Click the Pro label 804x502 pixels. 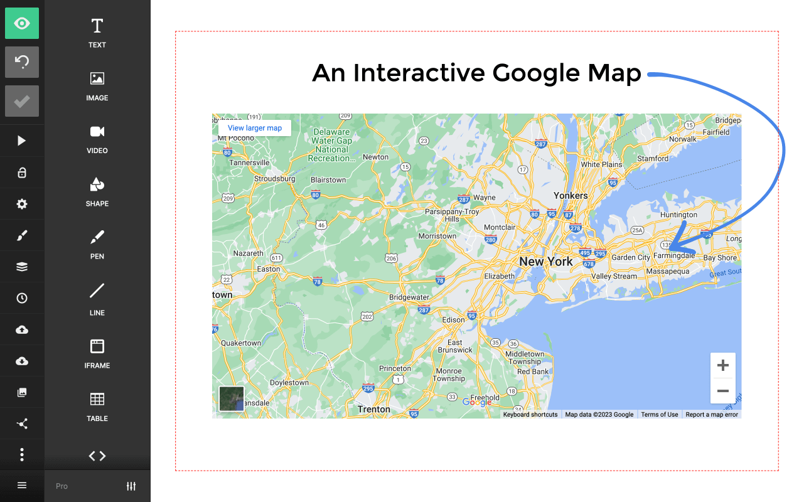[62, 486]
